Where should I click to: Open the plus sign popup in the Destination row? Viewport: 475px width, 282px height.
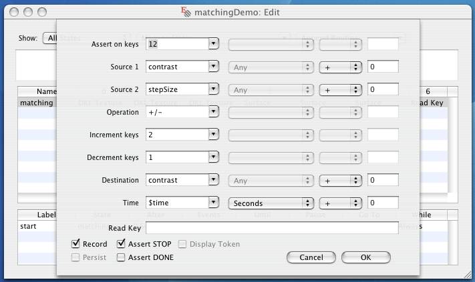[x=341, y=181]
